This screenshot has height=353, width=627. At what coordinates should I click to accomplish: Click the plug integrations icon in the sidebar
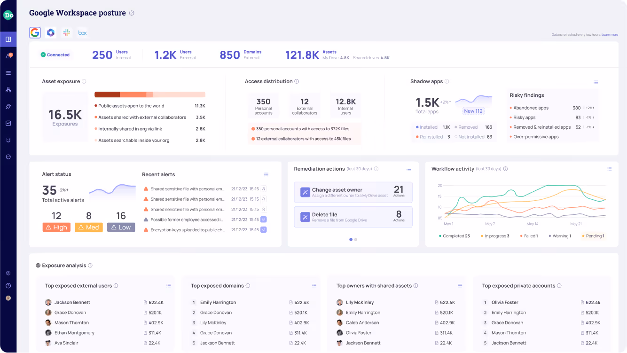click(8, 106)
